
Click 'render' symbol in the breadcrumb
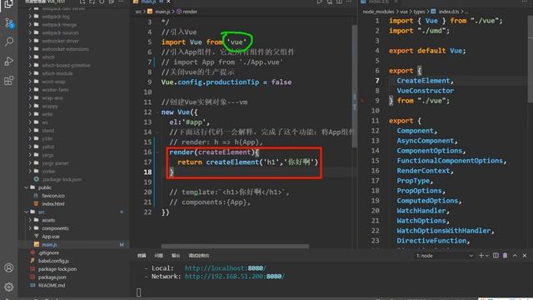click(x=190, y=12)
